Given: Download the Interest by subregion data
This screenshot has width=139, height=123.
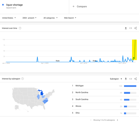Looking at the screenshot, I should [126, 79].
